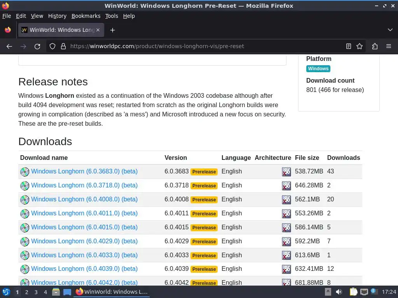Open Windows Longhorn (6.0.4029.0) (beta) link
This screenshot has width=398, height=298.
84,241
